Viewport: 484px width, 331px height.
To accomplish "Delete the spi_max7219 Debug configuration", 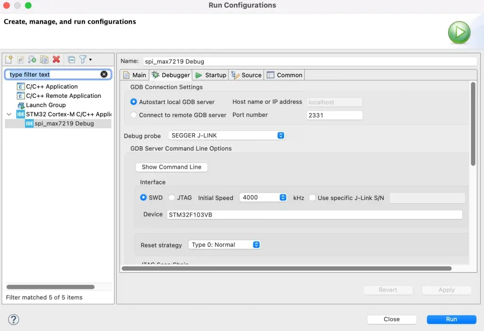I will pos(56,60).
